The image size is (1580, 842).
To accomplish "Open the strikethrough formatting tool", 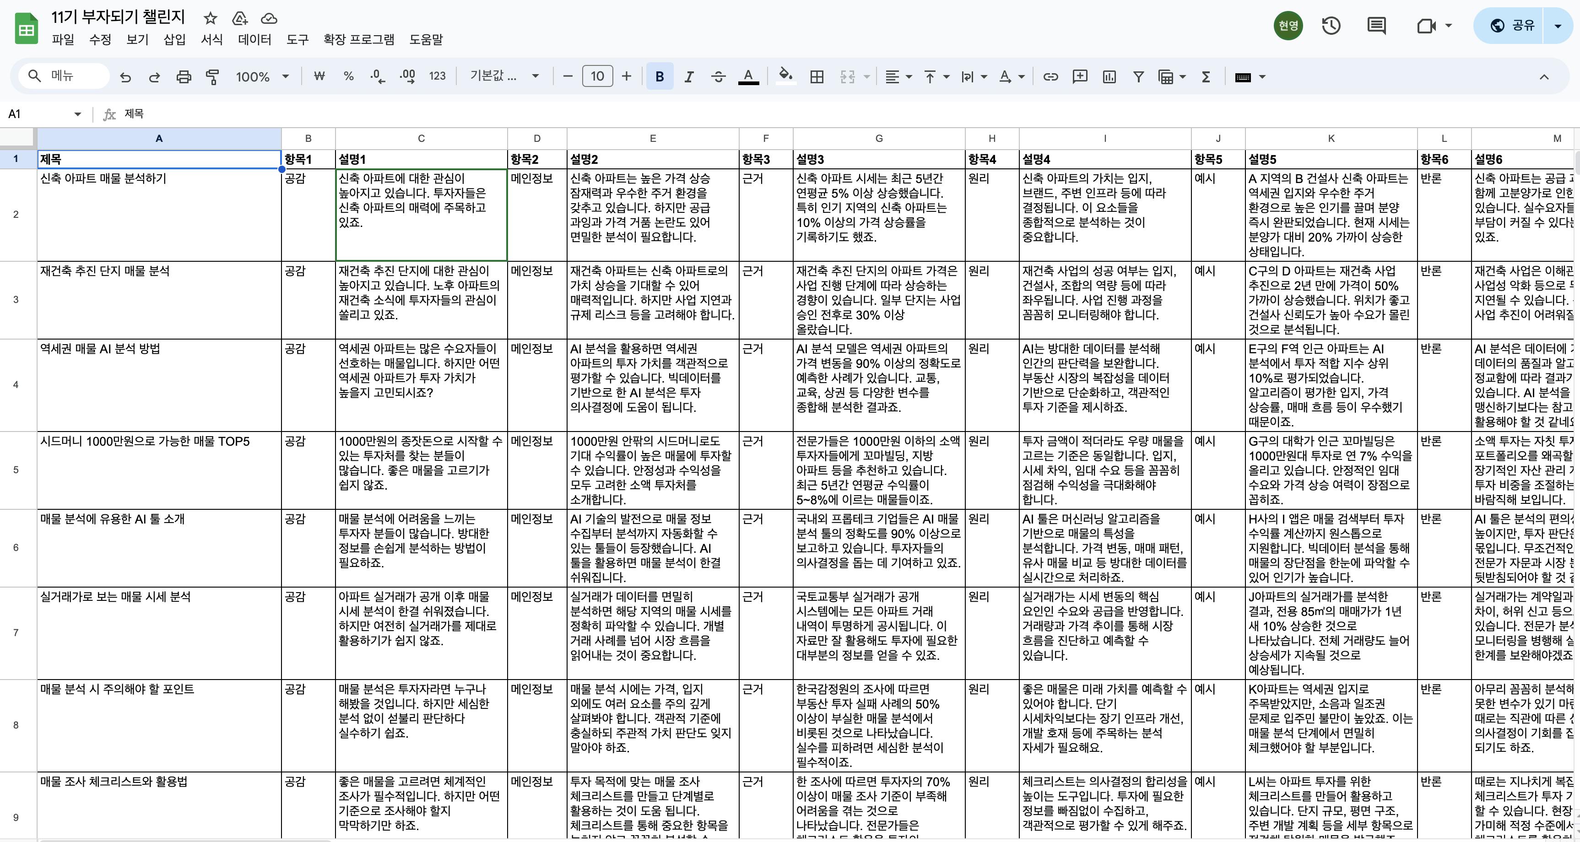I will (718, 77).
